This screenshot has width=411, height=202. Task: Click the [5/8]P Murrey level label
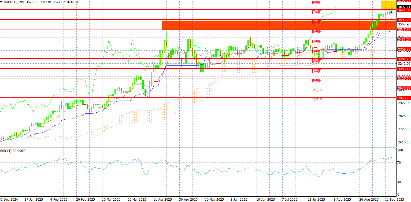(x=316, y=32)
